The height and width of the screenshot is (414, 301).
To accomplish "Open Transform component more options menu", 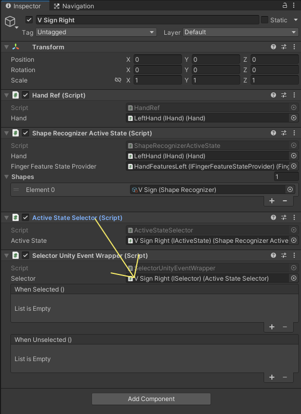I will coord(294,47).
